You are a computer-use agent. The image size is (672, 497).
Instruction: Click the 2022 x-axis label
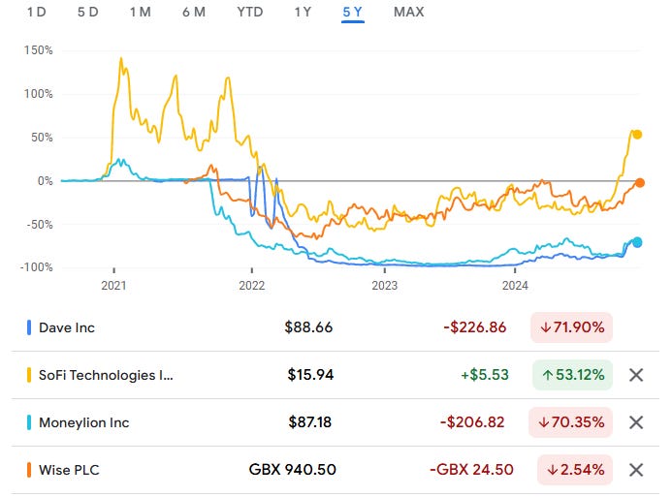tap(251, 286)
